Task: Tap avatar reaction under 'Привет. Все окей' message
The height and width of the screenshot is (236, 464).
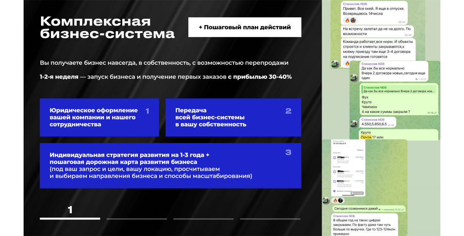Action: [353, 20]
